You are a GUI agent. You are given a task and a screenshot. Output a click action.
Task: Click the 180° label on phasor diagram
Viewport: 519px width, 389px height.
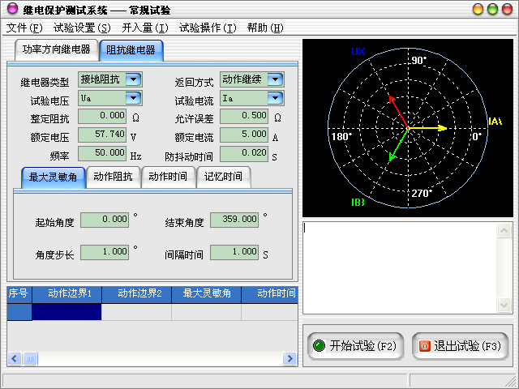coord(342,136)
